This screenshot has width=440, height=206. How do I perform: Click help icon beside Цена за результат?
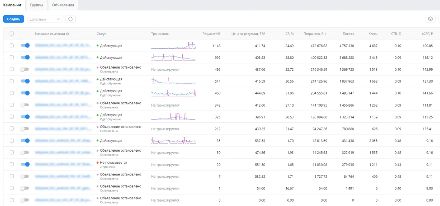263,34
